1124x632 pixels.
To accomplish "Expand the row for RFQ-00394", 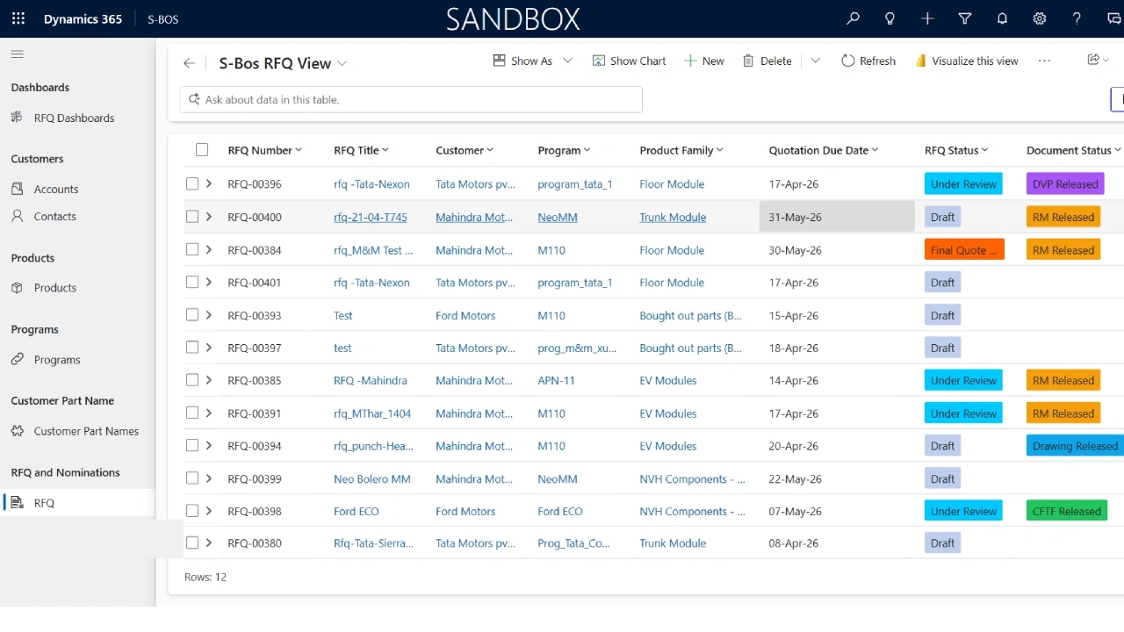I will [209, 445].
